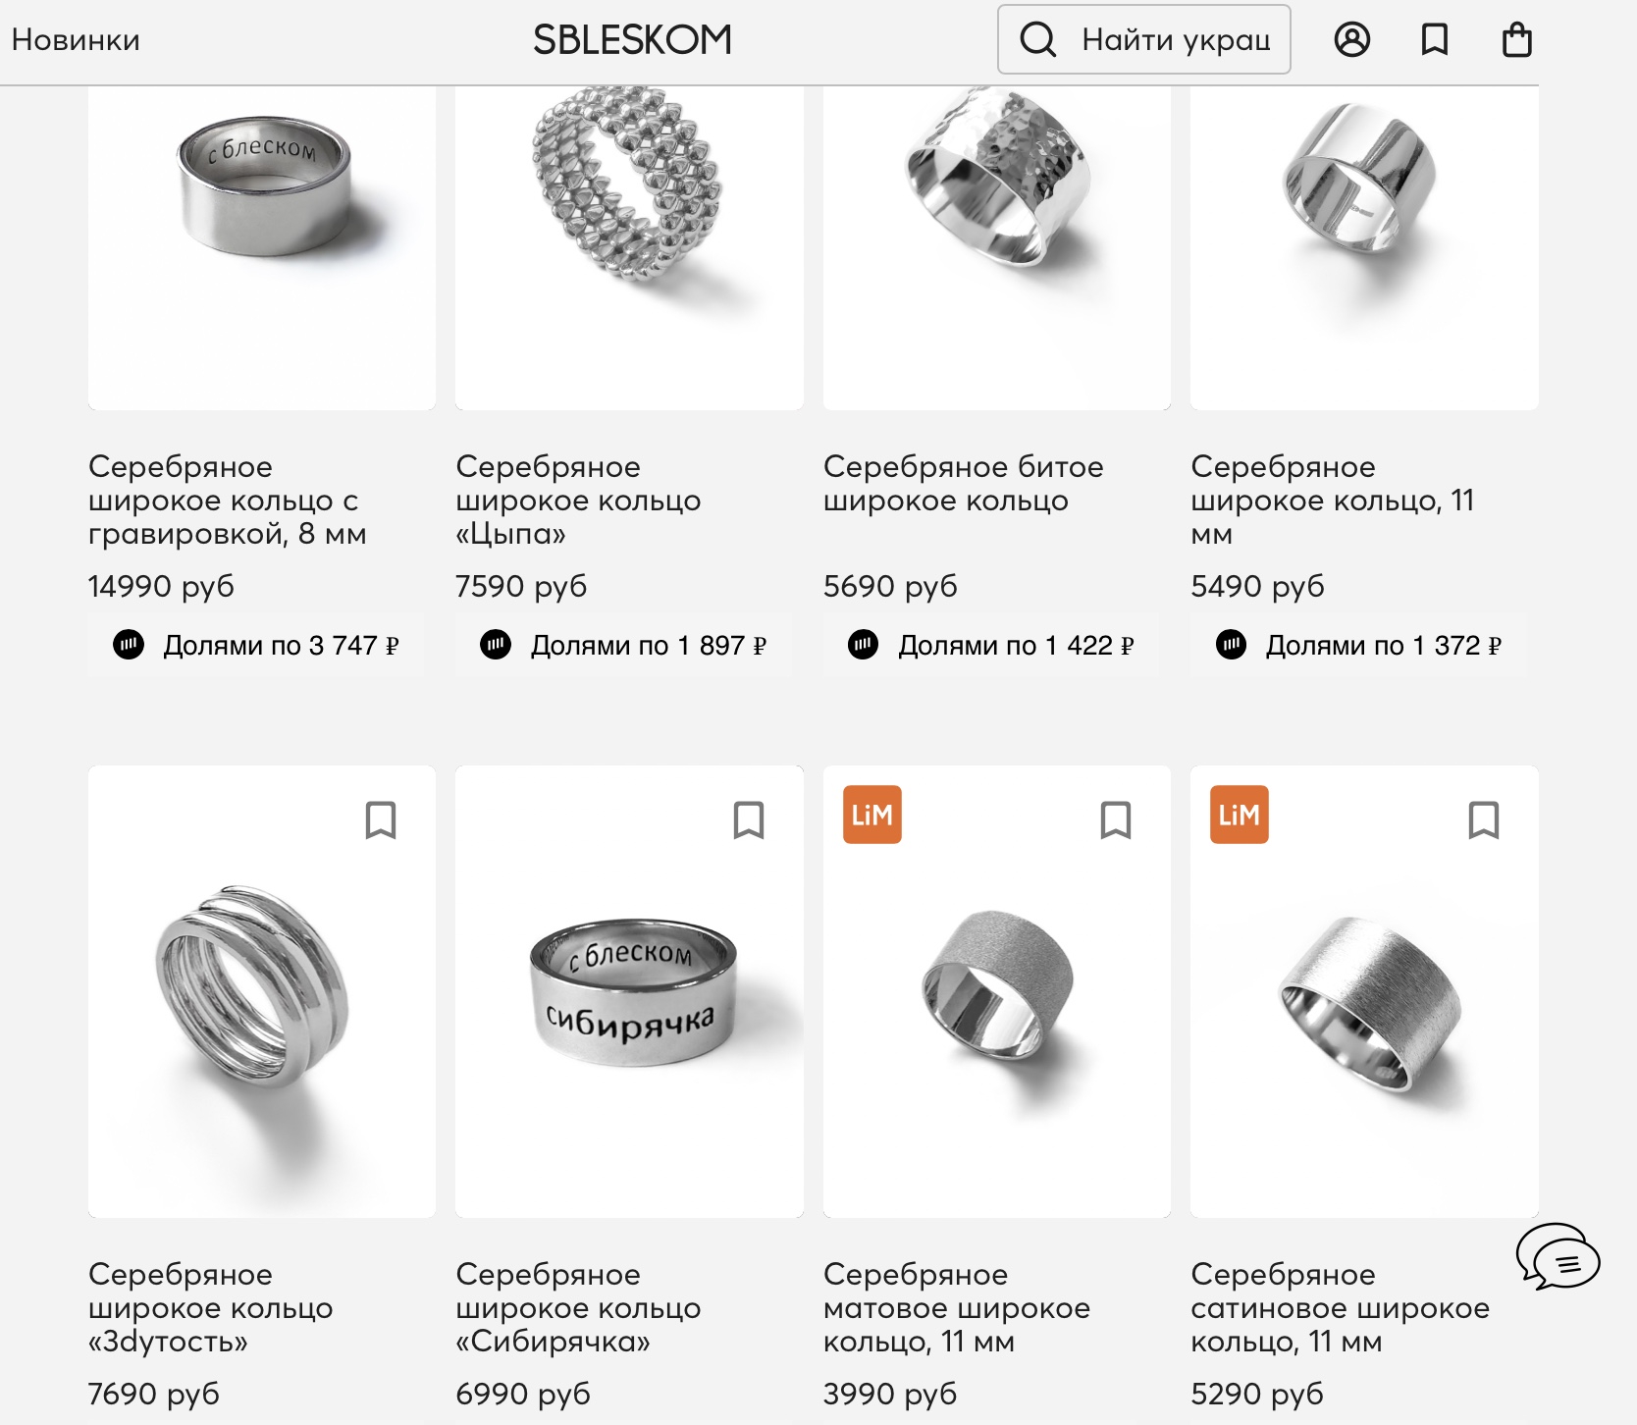Screen dimensions: 1637x1425
Task: Click LiM badge on satin ring card
Action: [1239, 815]
